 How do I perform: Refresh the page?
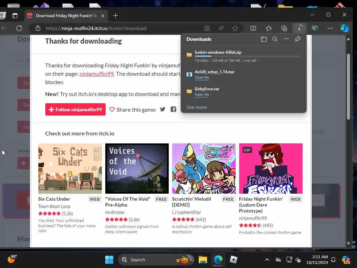[20, 28]
